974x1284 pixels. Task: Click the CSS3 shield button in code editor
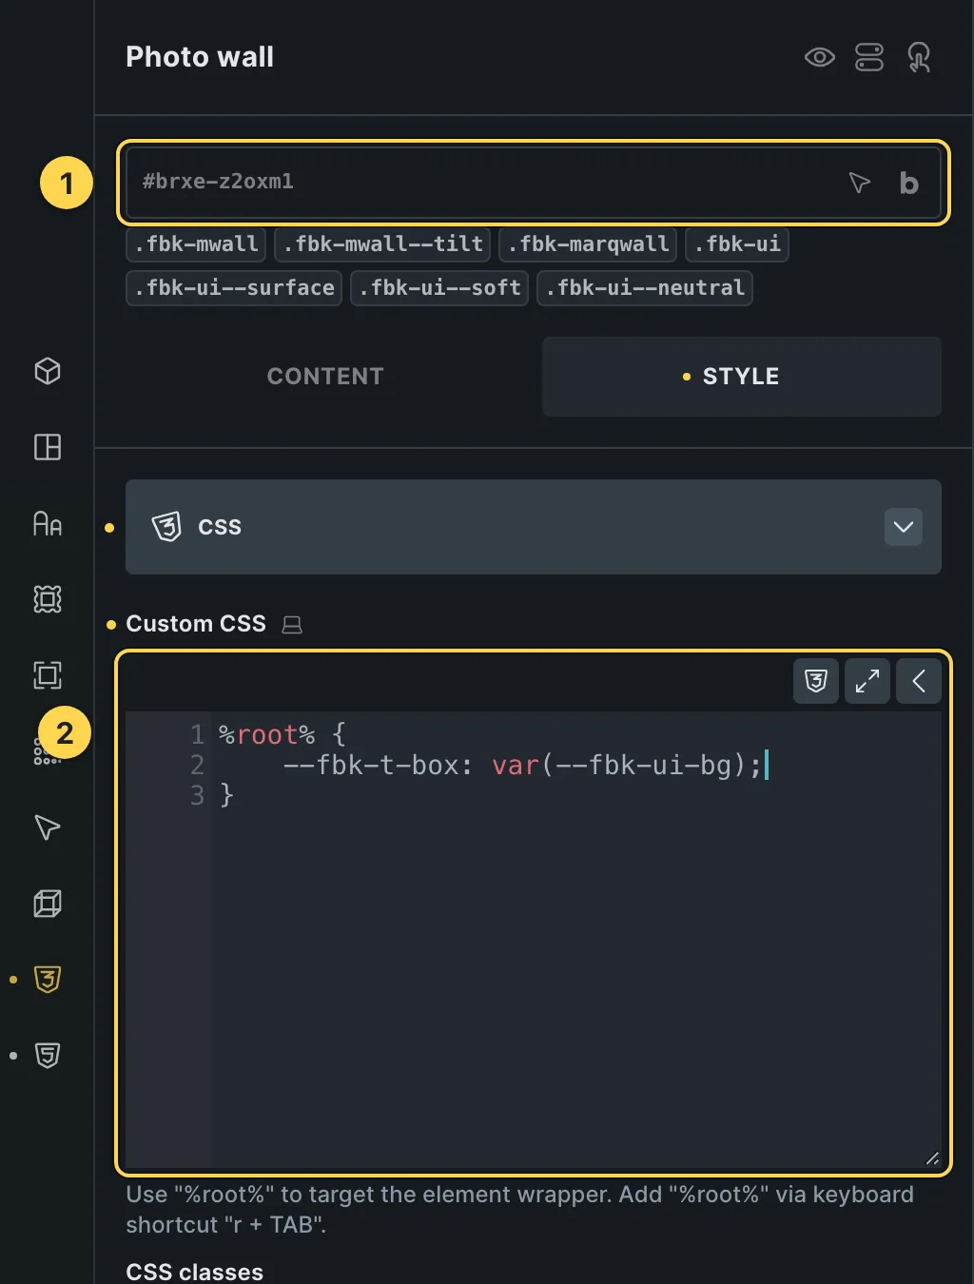tap(816, 681)
